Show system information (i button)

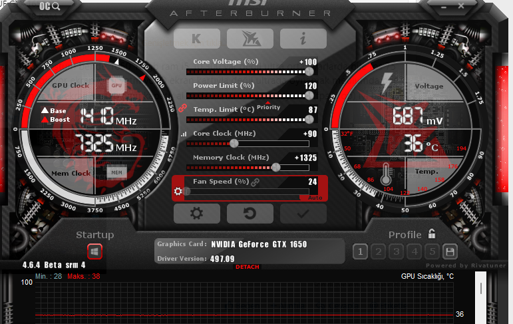click(303, 39)
